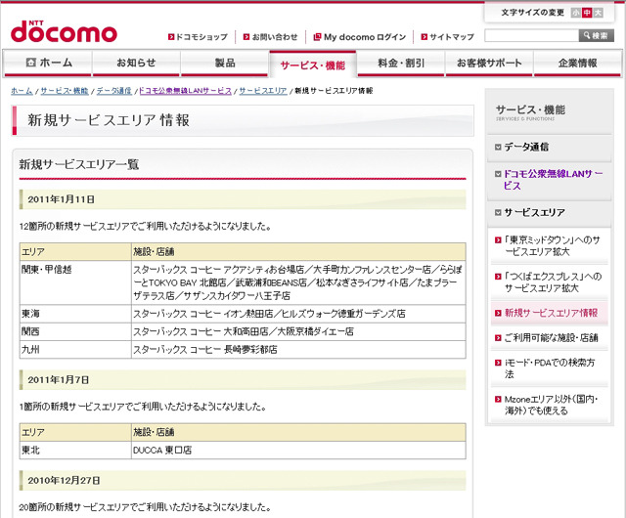Click the 九州 area cell
The image size is (626, 518).
(75, 350)
